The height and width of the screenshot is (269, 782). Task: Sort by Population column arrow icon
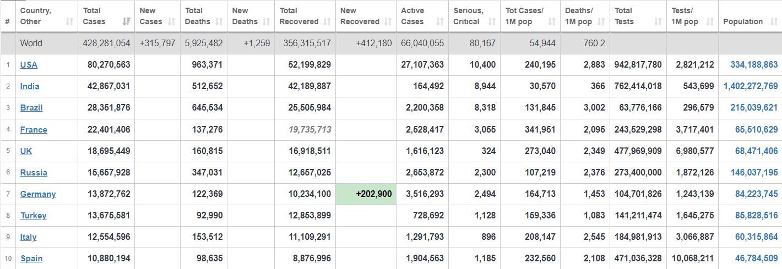(x=774, y=21)
